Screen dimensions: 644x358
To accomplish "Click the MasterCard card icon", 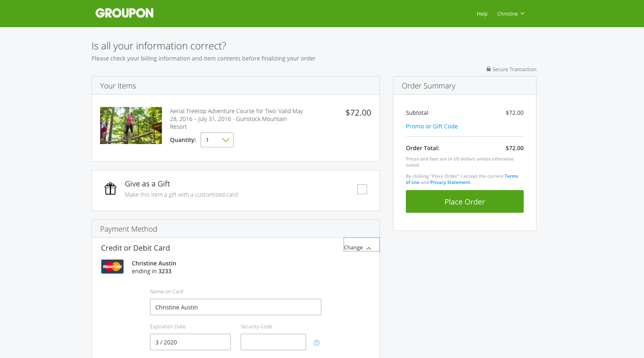I will click(x=112, y=267).
